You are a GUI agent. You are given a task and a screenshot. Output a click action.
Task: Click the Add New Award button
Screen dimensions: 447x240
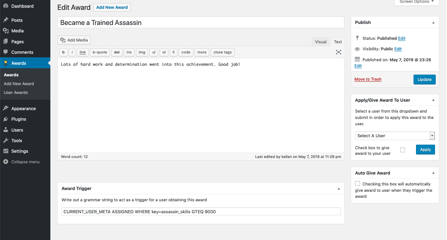click(112, 7)
